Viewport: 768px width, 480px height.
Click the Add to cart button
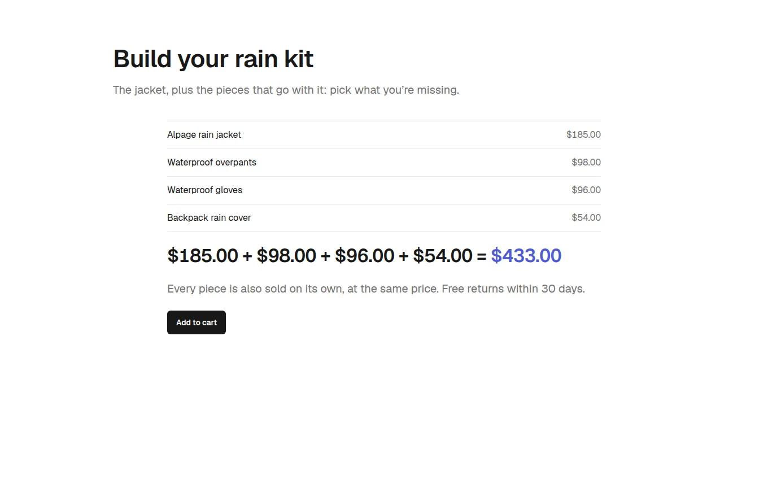pyautogui.click(x=197, y=322)
